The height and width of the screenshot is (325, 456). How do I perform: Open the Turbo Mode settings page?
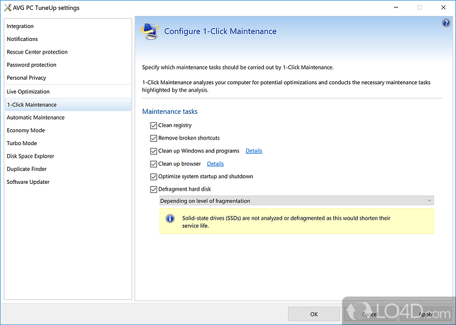pyautogui.click(x=22, y=143)
